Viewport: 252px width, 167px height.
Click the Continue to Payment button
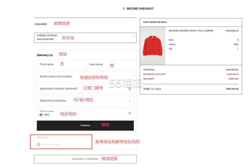(85, 159)
